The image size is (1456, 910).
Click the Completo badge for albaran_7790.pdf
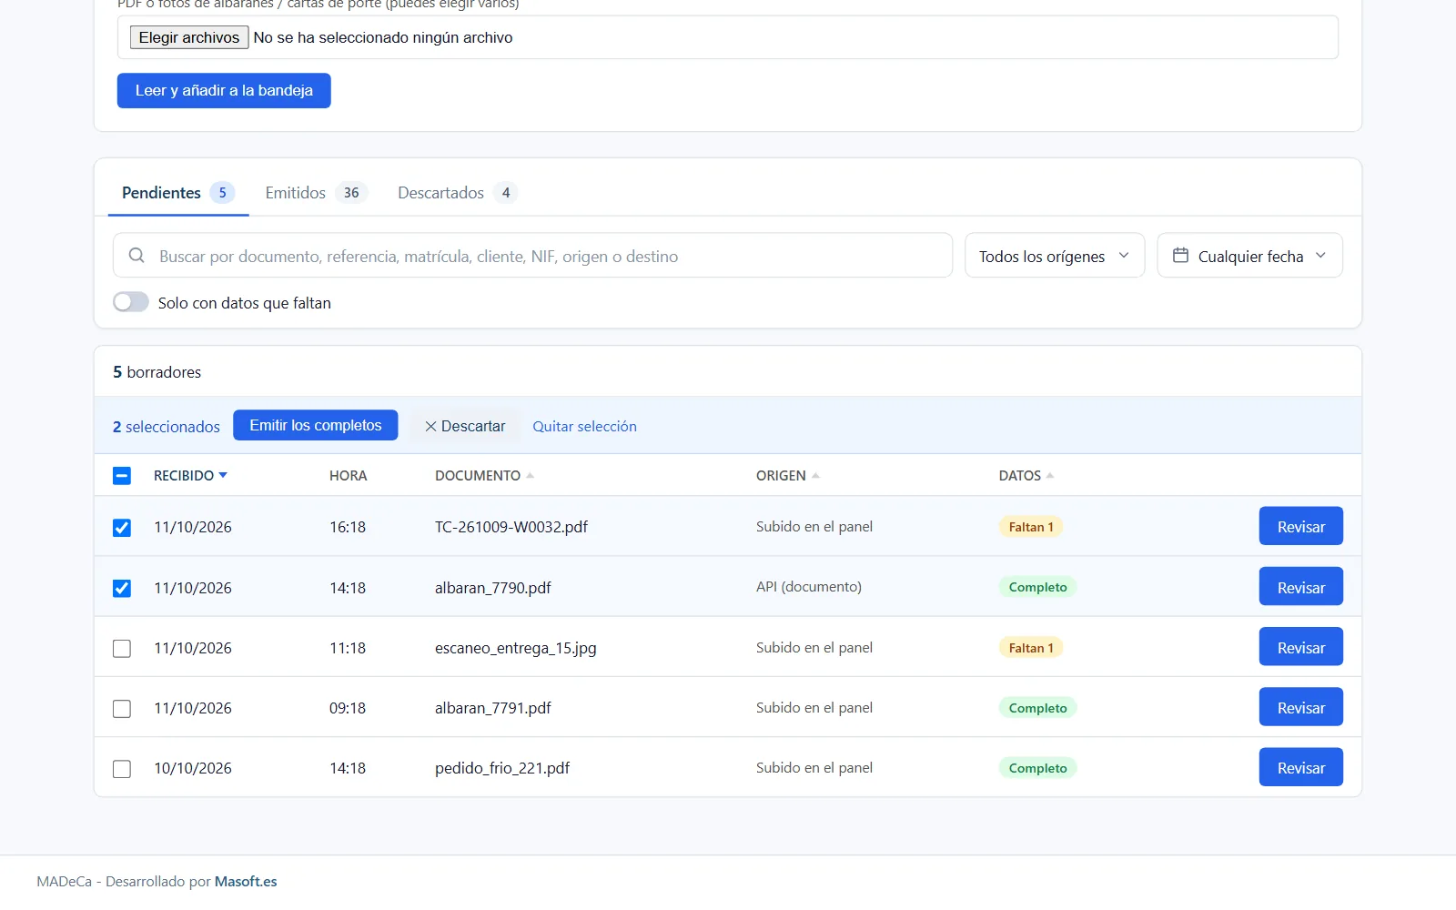(x=1037, y=587)
